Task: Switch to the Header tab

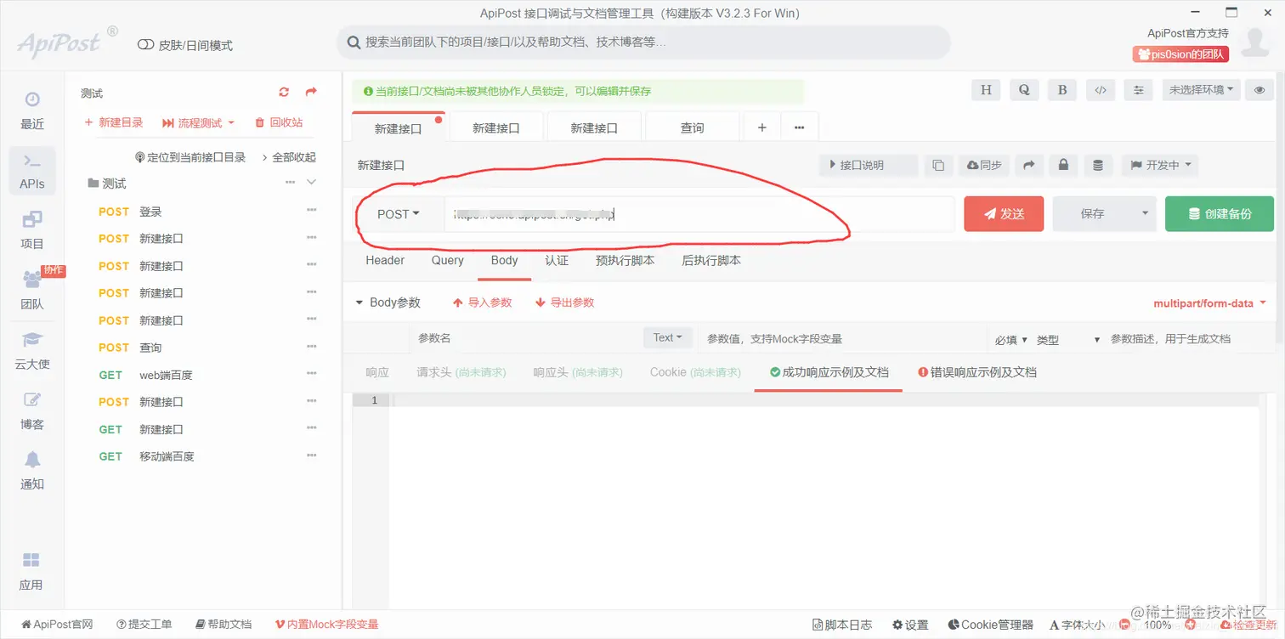Action: [385, 260]
